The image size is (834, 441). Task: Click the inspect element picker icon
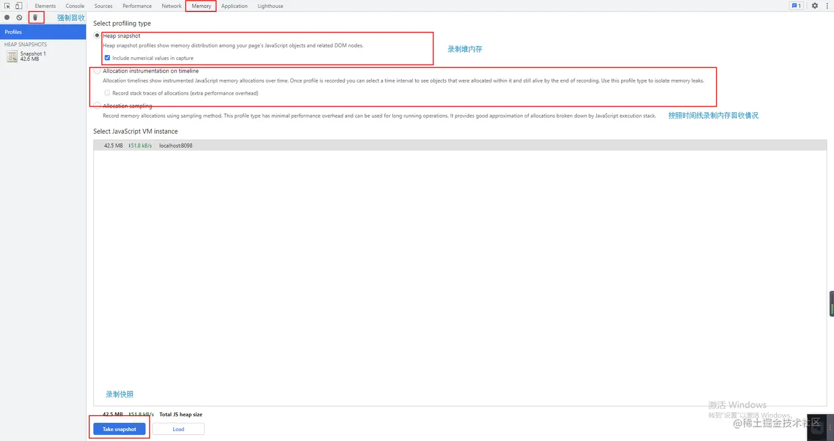7,6
